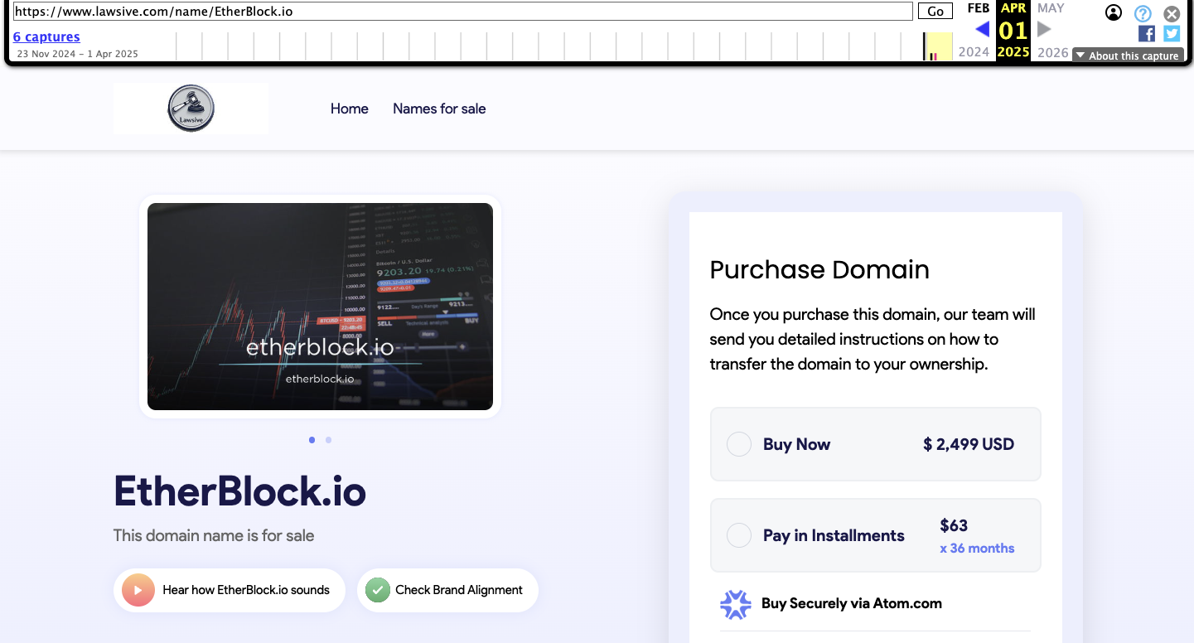This screenshot has width=1194, height=643.
Task: Open the 6 captures link
Action: 46,36
